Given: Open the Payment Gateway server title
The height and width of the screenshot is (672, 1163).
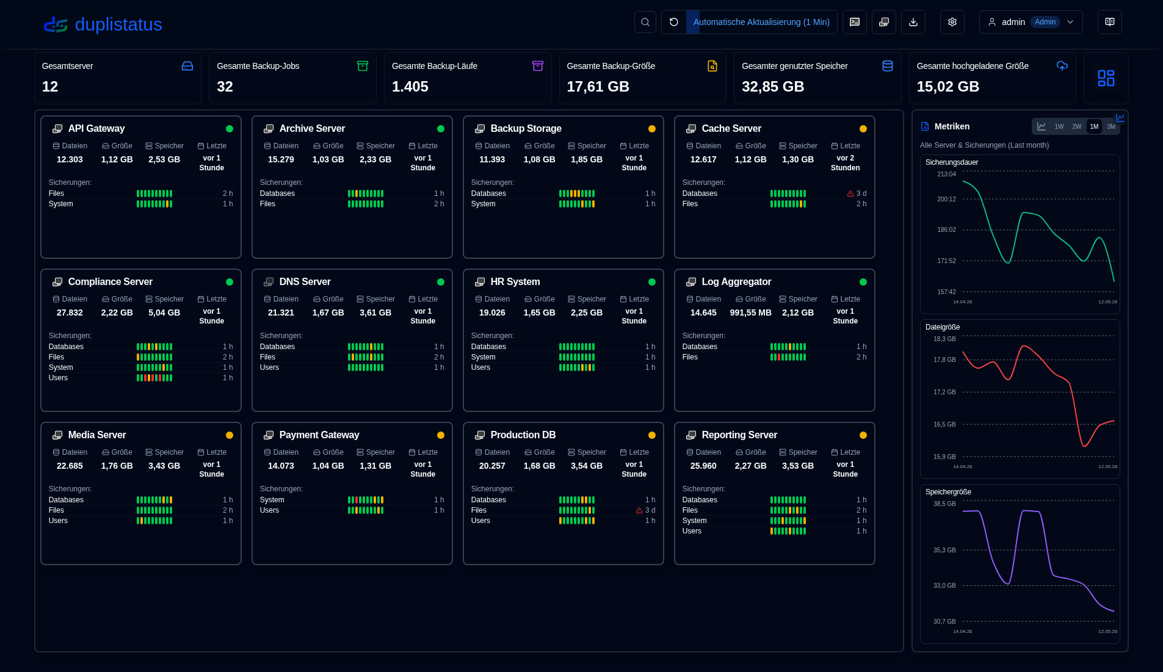Looking at the screenshot, I should pyautogui.click(x=319, y=435).
